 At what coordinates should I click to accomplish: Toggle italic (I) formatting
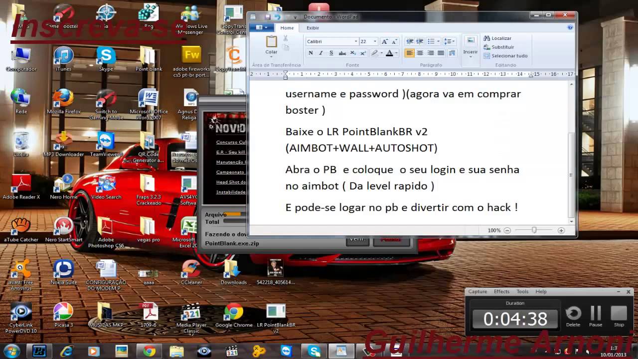point(321,53)
